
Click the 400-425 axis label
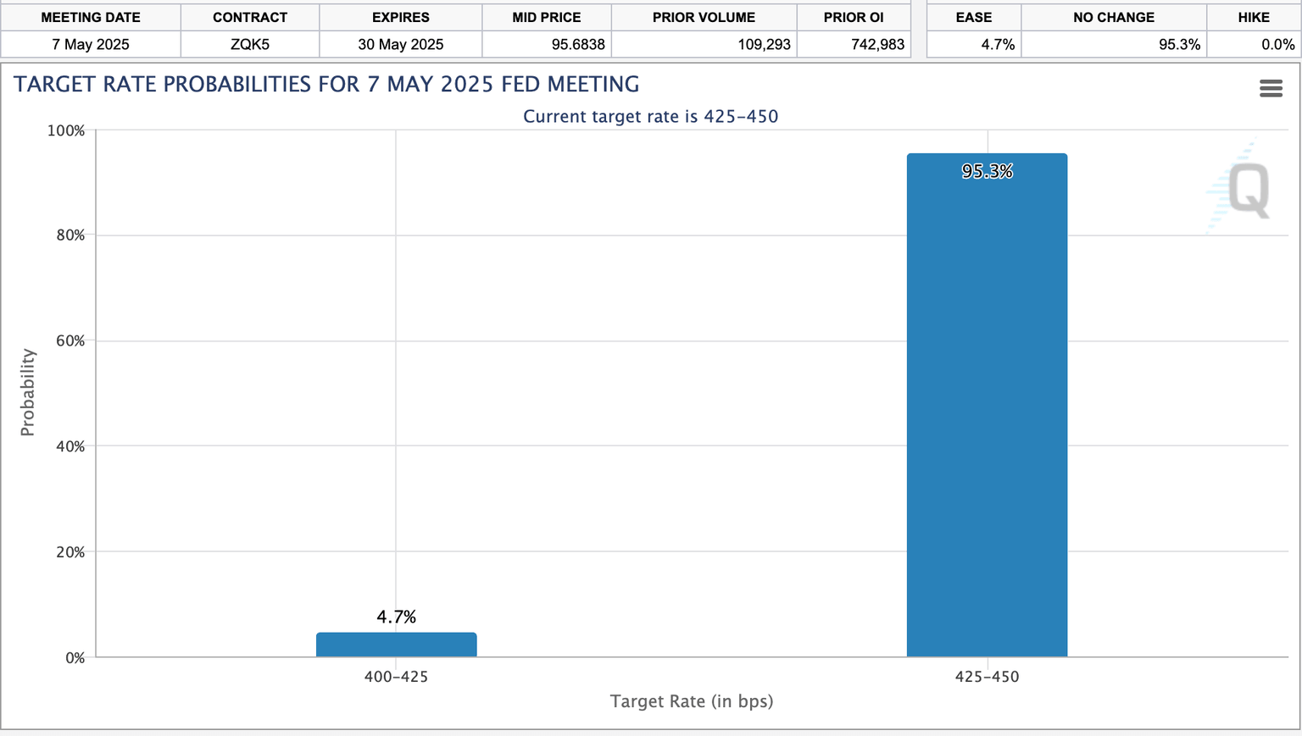tap(396, 677)
